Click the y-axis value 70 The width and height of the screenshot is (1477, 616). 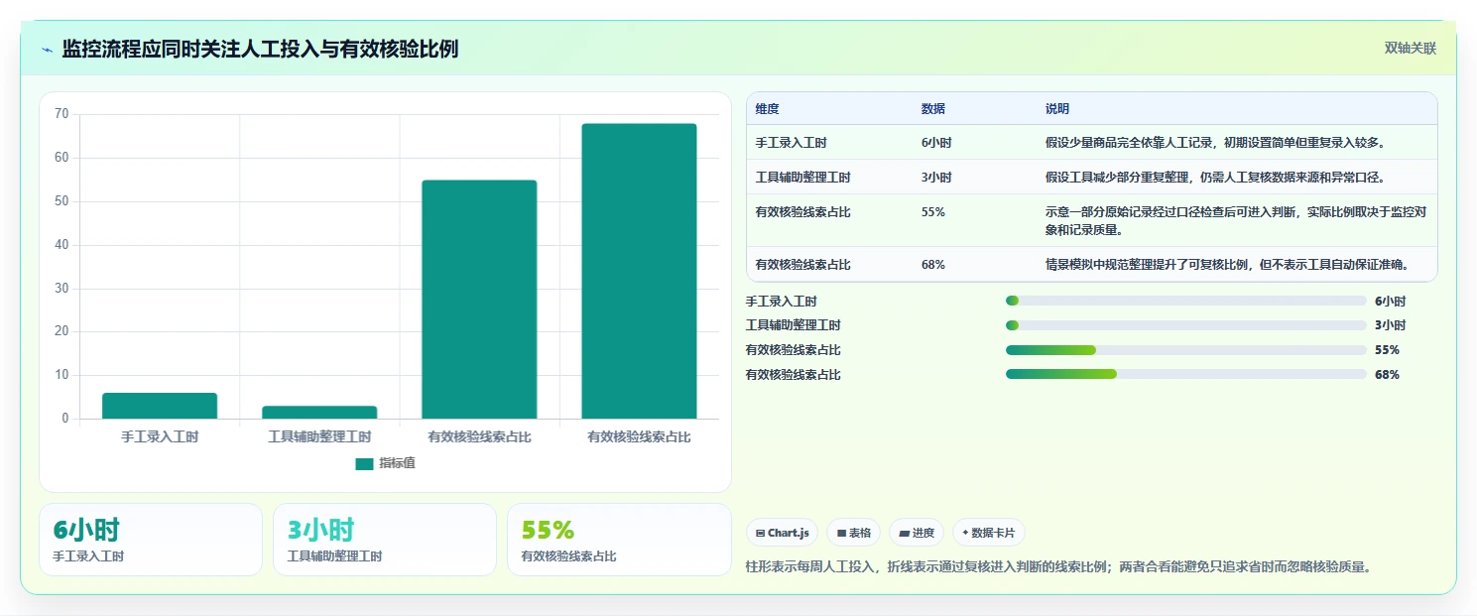point(62,114)
